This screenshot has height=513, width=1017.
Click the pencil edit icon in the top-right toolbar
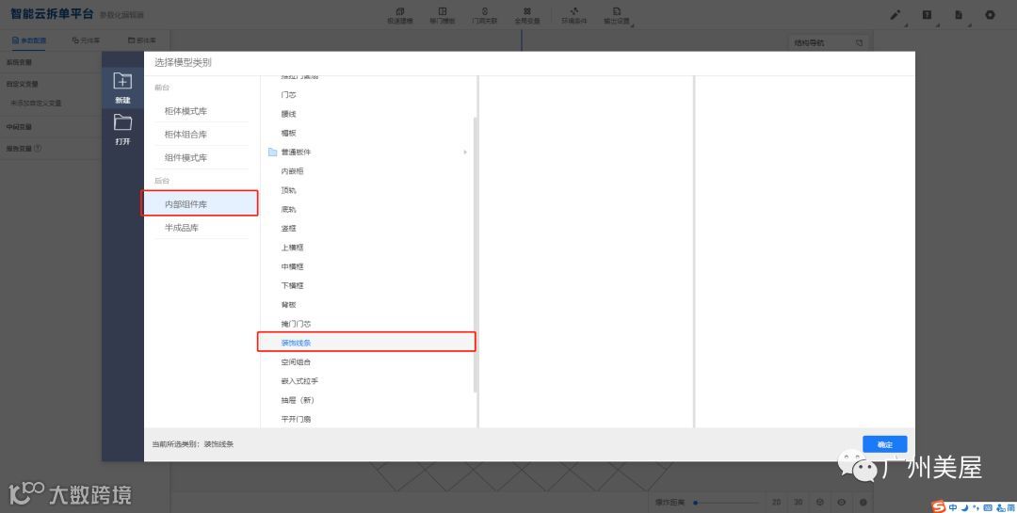pos(896,15)
